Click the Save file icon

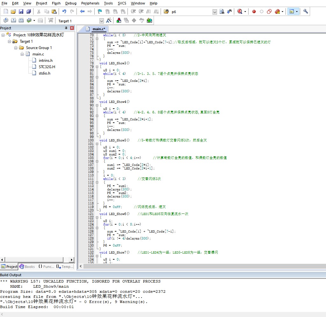pos(21,11)
